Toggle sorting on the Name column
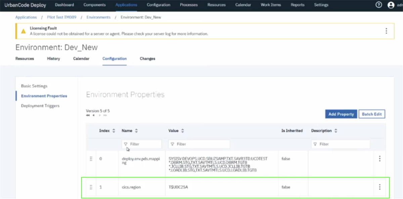Viewport: 403px width, 199px height. [136, 131]
